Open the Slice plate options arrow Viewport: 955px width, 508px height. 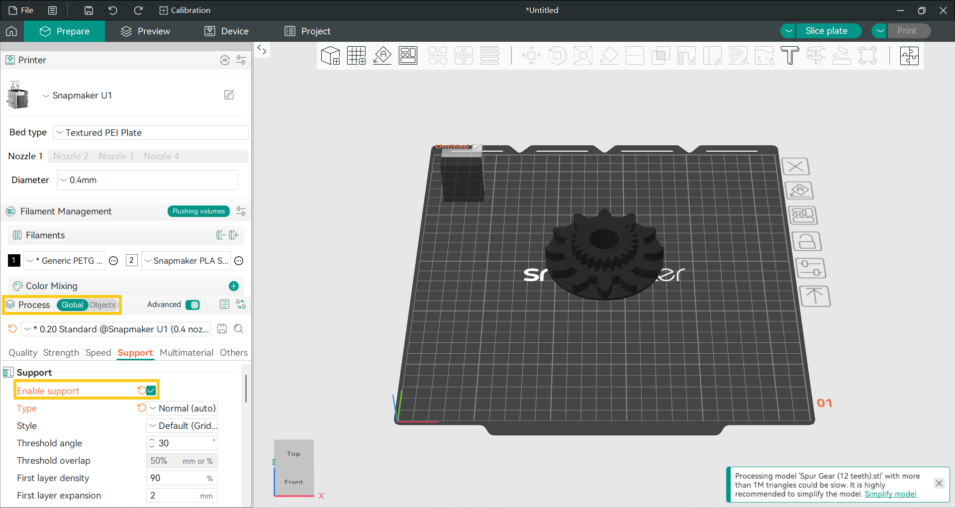(x=788, y=31)
